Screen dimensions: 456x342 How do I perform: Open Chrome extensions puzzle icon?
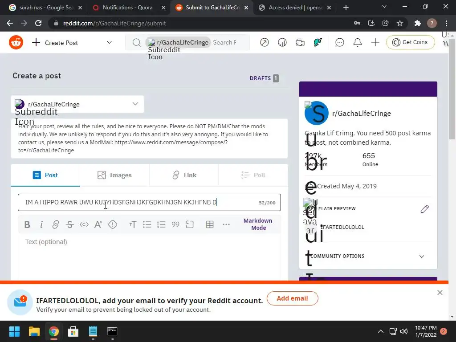(x=418, y=23)
